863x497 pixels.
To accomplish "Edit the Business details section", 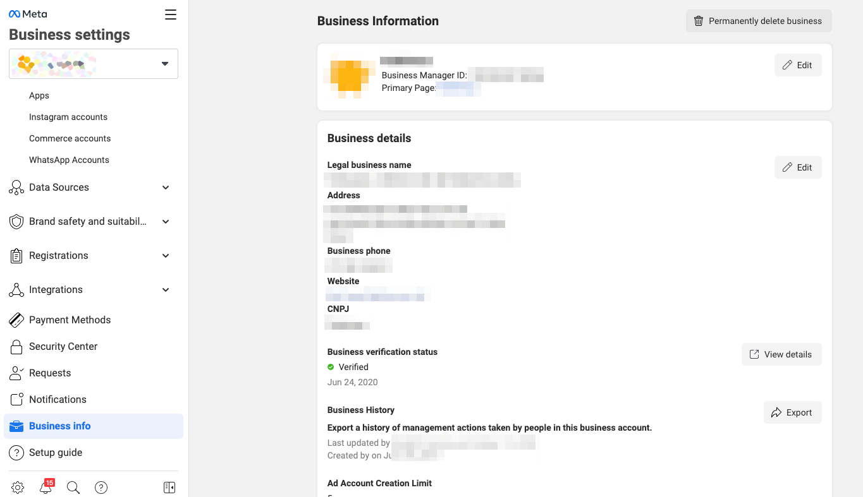I will [x=798, y=167].
